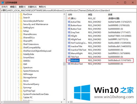137x104 pixels.
Task: Click the data value 0x00c8ebcd (13167565)
Action: pos(119,60)
